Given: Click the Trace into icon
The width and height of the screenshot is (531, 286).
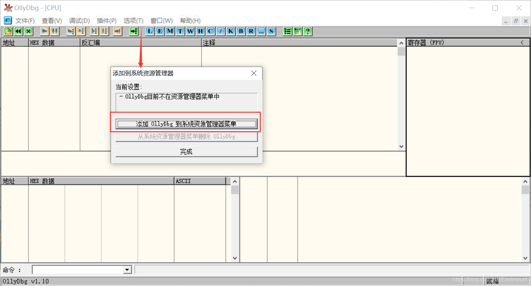Looking at the screenshot, I should click(x=94, y=31).
